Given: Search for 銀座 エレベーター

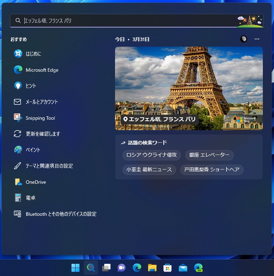Looking at the screenshot, I should (x=209, y=155).
